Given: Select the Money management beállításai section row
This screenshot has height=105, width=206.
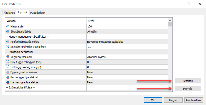Looking at the screenshot, I should (86, 37).
